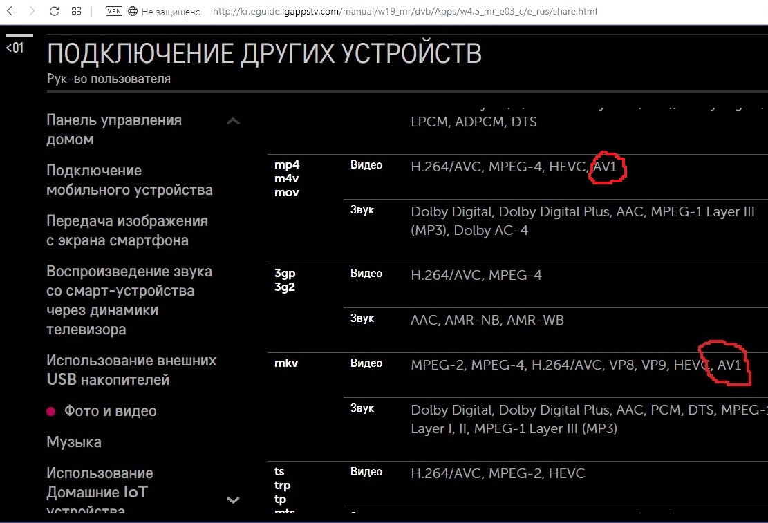Image resolution: width=768 pixels, height=523 pixels.
Task: Toggle the VPN badge in the address bar
Action: coord(113,12)
